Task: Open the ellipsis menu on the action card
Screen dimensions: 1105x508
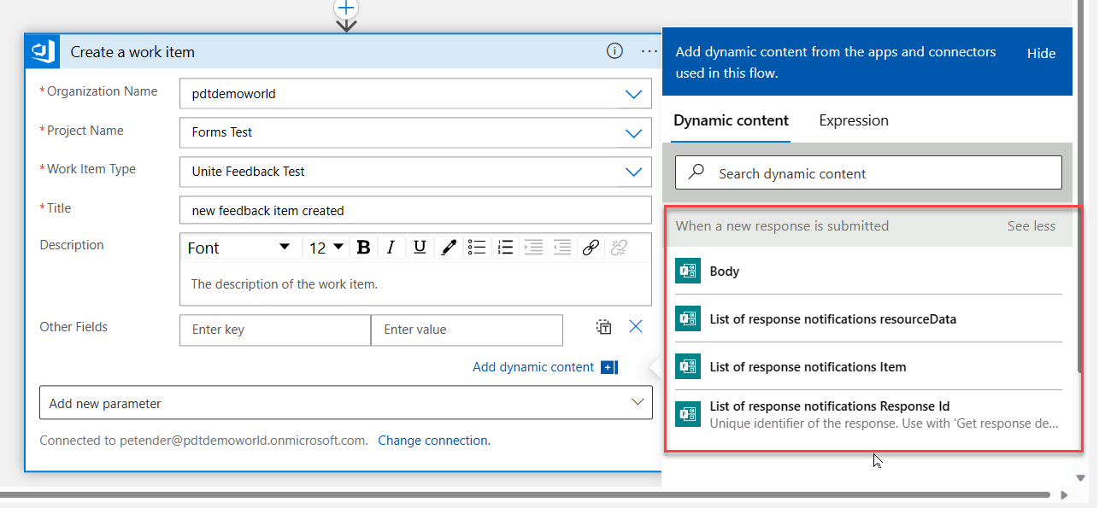Action: click(x=649, y=51)
